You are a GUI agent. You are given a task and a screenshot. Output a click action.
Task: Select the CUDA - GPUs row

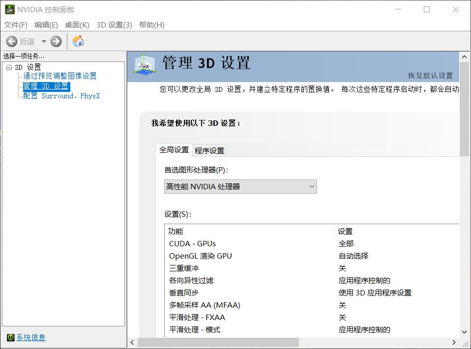(x=312, y=244)
